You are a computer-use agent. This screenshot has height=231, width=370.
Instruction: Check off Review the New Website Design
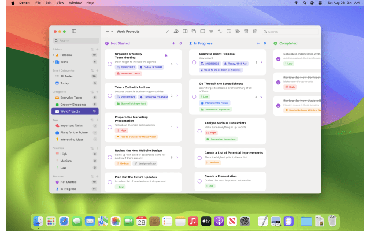point(110,157)
